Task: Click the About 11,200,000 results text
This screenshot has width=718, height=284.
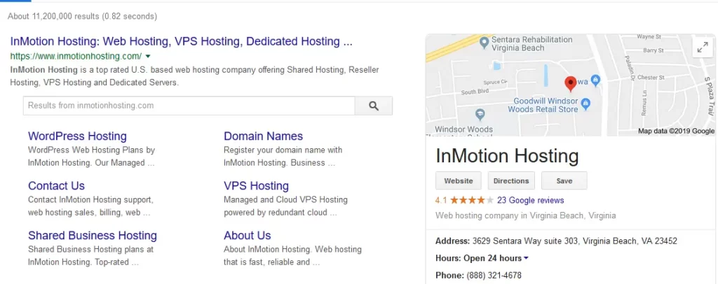Action: [83, 16]
